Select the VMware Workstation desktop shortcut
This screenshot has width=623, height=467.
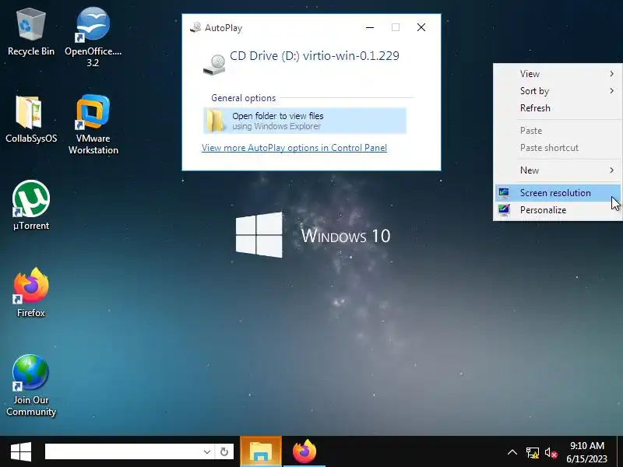pos(93,125)
